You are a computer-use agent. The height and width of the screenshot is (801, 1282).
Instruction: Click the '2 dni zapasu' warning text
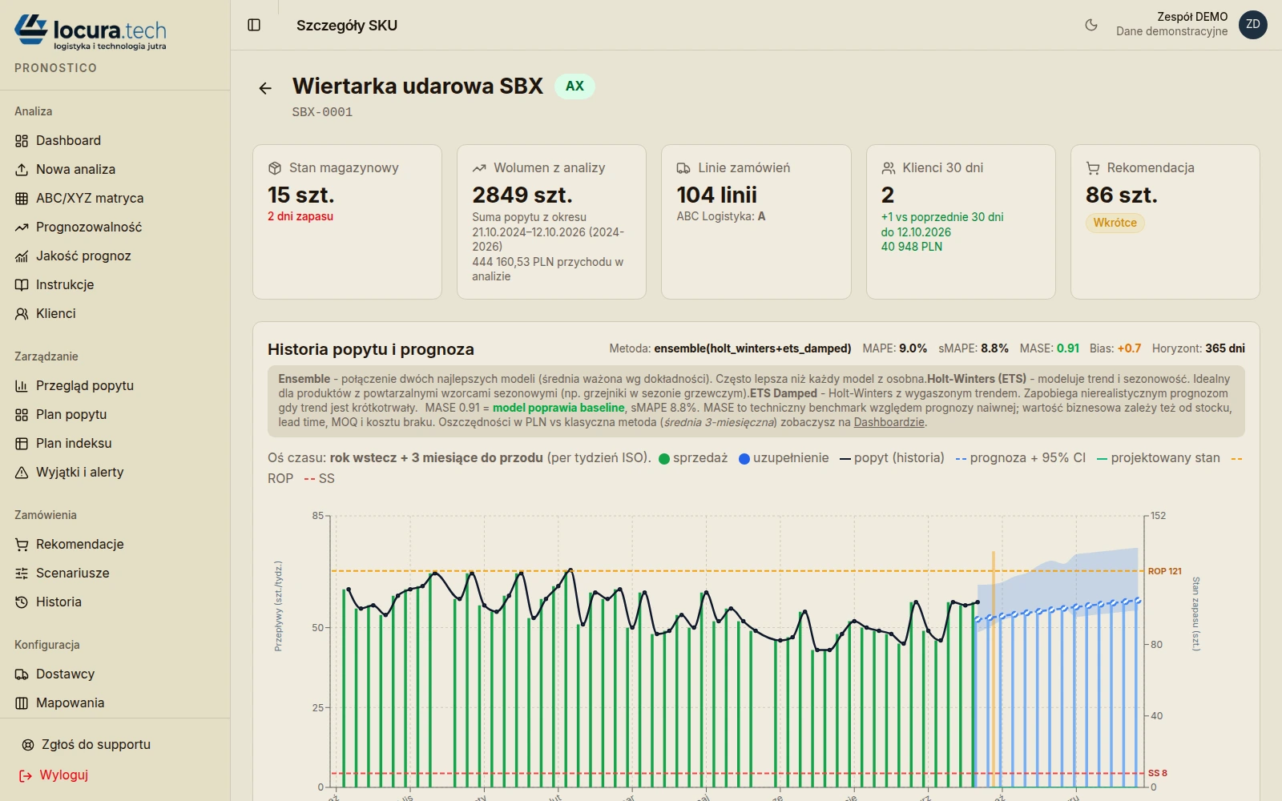(300, 216)
